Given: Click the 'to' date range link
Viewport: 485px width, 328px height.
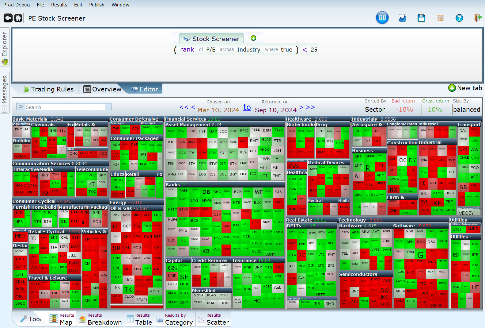Looking at the screenshot, I should pos(247,107).
